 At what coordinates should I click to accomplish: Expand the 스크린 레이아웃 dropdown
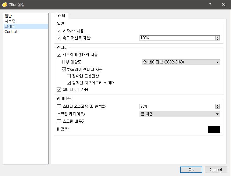[x=179, y=114]
